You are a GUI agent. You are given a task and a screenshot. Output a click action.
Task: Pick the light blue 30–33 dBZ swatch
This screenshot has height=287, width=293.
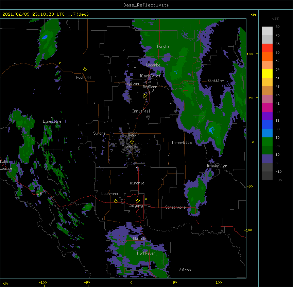pos(267,133)
